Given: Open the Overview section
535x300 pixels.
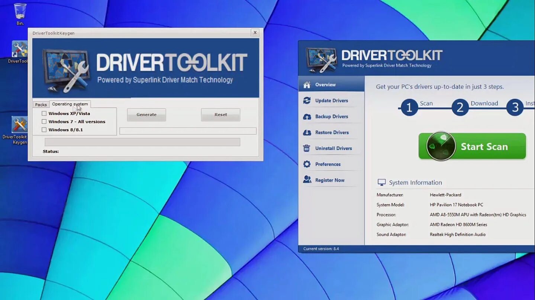Looking at the screenshot, I should tap(331, 85).
